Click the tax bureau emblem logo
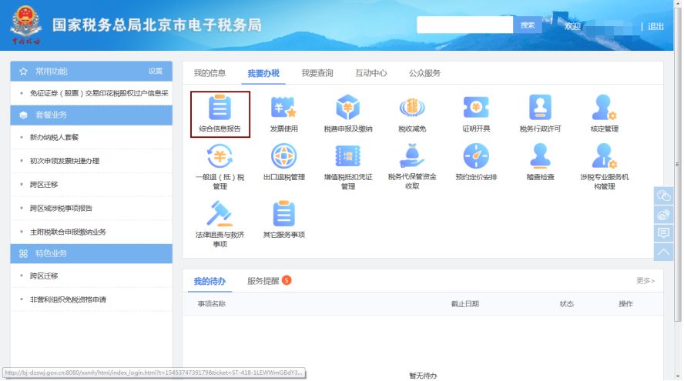Image resolution: width=684 pixels, height=381 pixels. click(x=25, y=25)
